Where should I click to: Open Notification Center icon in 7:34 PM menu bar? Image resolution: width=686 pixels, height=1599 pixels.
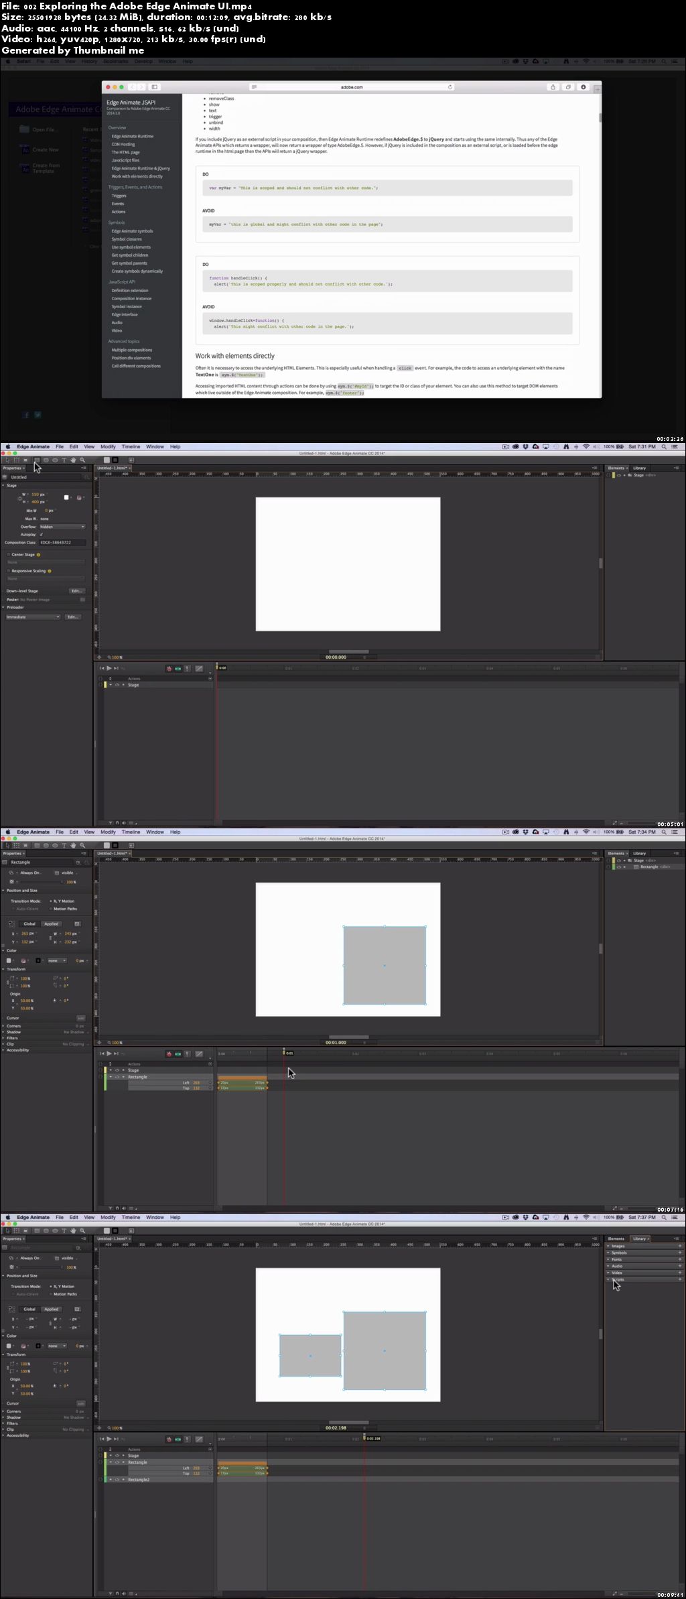(675, 832)
